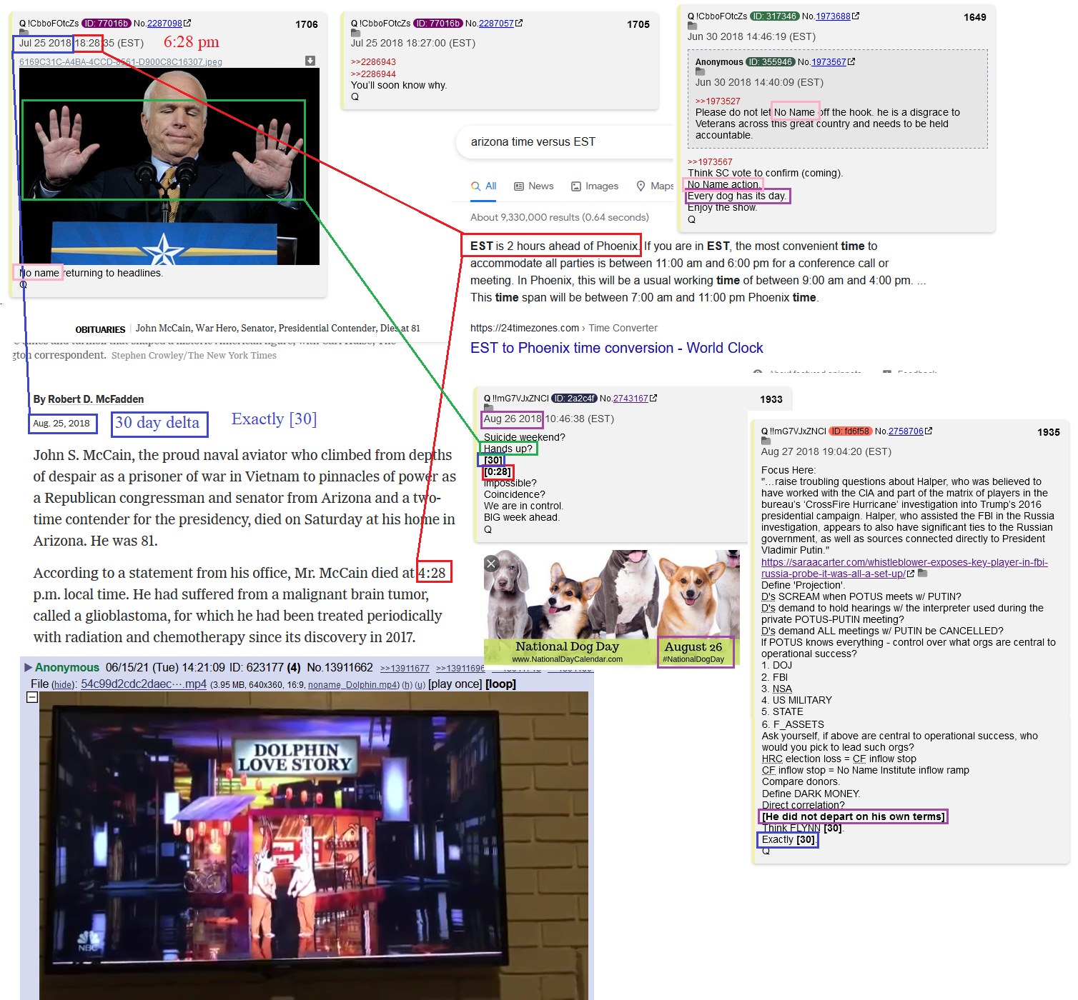Viewport: 1078px width, 1000px height.
Task: Choose the [loop] video option
Action: (x=500, y=684)
